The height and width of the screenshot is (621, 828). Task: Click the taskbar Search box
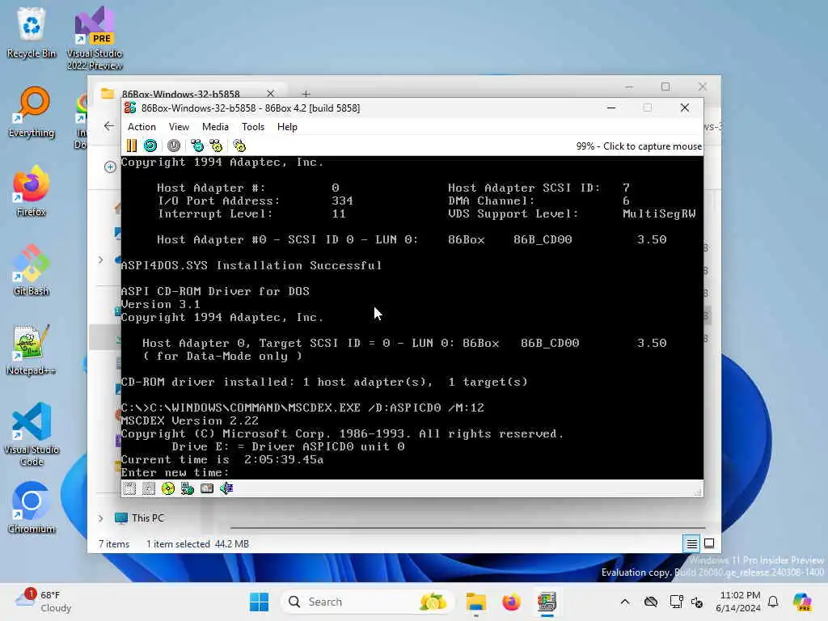pyautogui.click(x=368, y=602)
